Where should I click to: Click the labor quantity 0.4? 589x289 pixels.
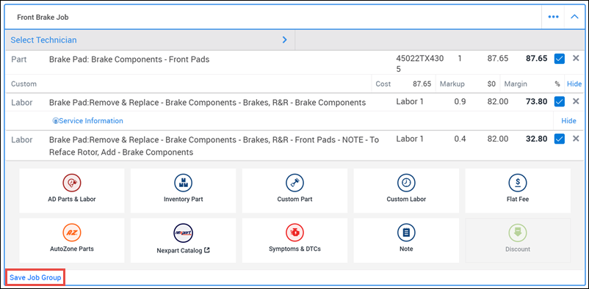(x=460, y=139)
